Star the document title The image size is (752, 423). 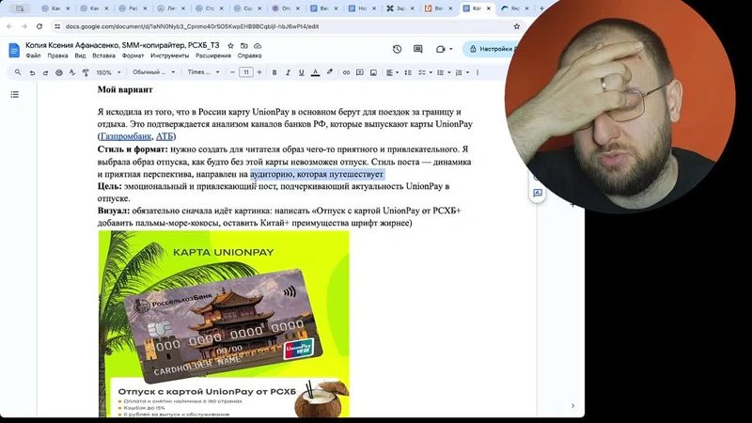[230, 45]
